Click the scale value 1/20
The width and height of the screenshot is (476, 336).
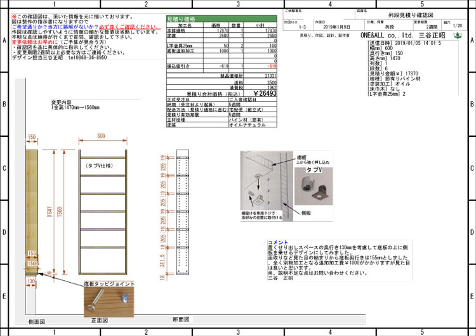458,26
